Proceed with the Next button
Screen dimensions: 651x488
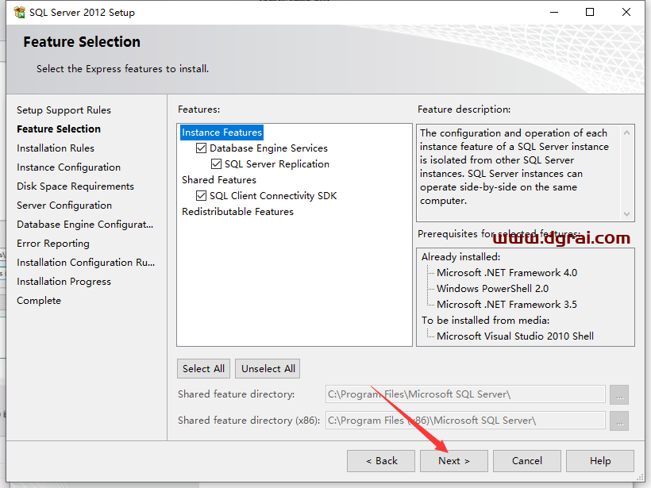(x=454, y=460)
